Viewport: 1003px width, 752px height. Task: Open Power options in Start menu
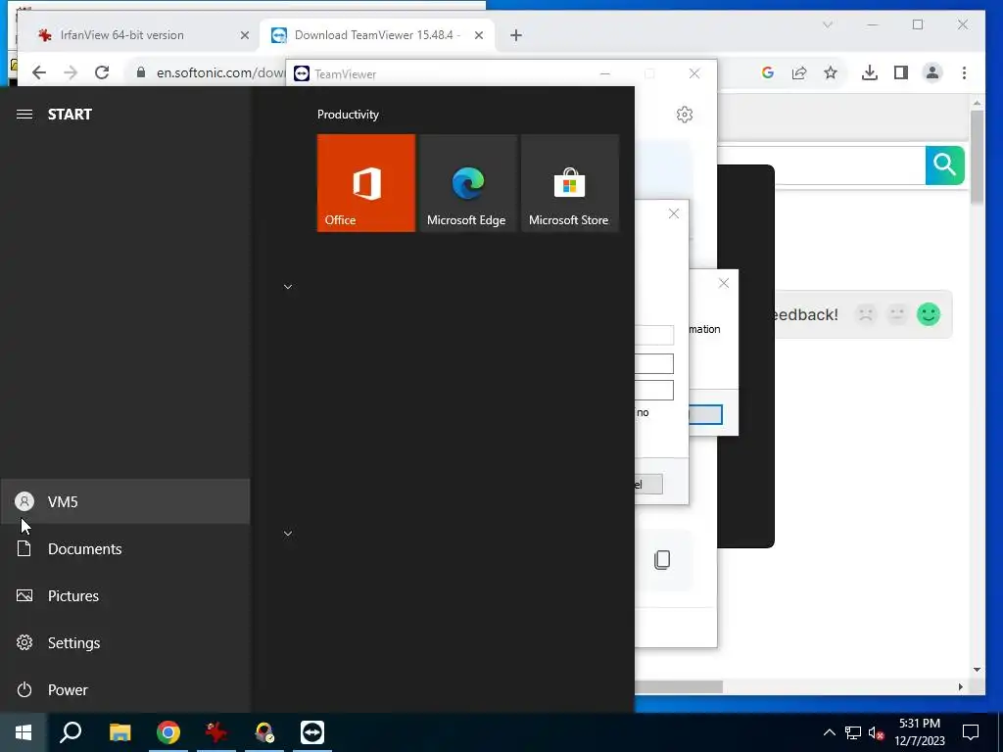(124, 689)
